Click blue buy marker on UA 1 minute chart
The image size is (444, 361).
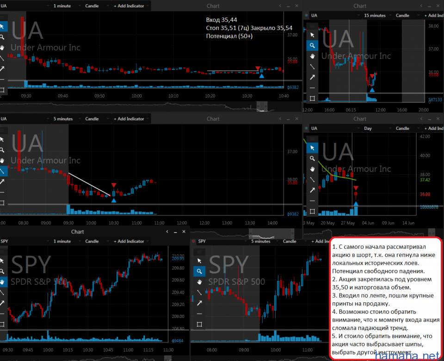coord(262,76)
